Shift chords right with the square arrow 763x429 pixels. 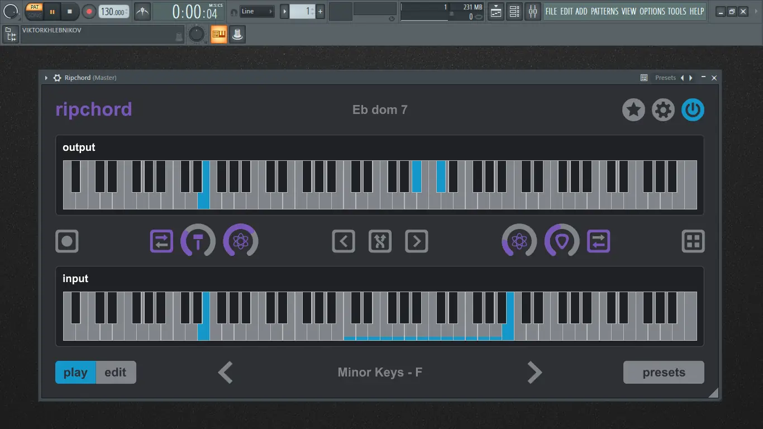click(416, 241)
